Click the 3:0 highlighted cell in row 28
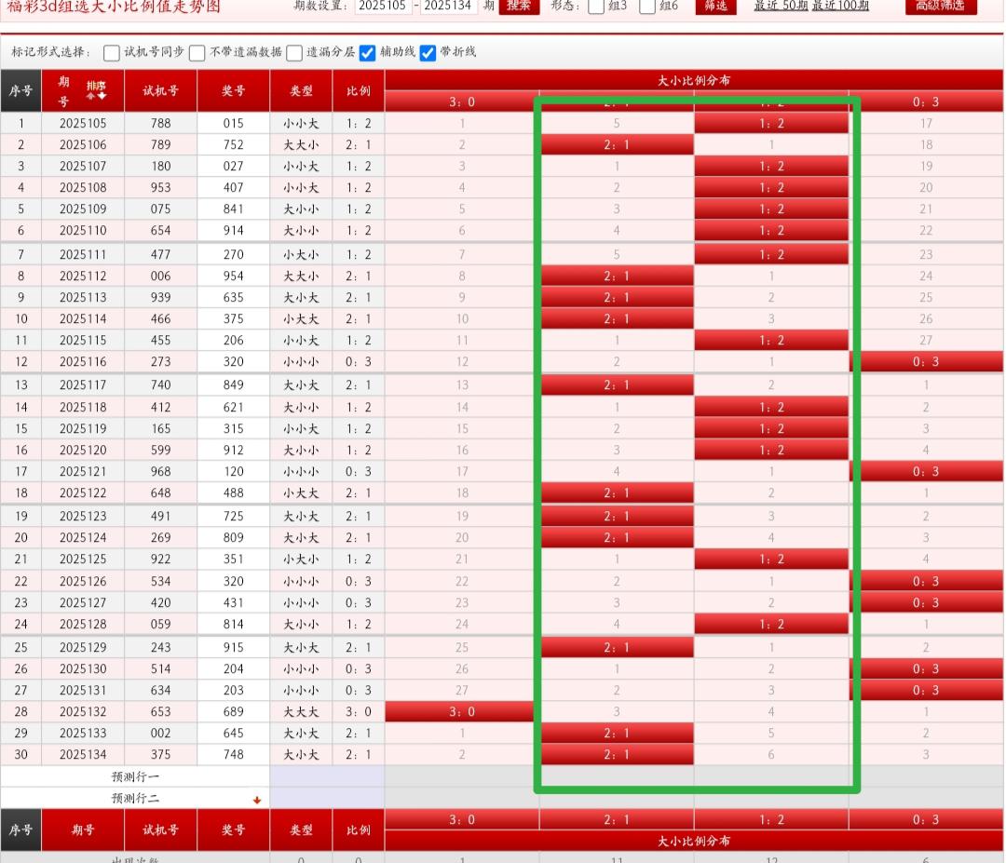 (461, 712)
